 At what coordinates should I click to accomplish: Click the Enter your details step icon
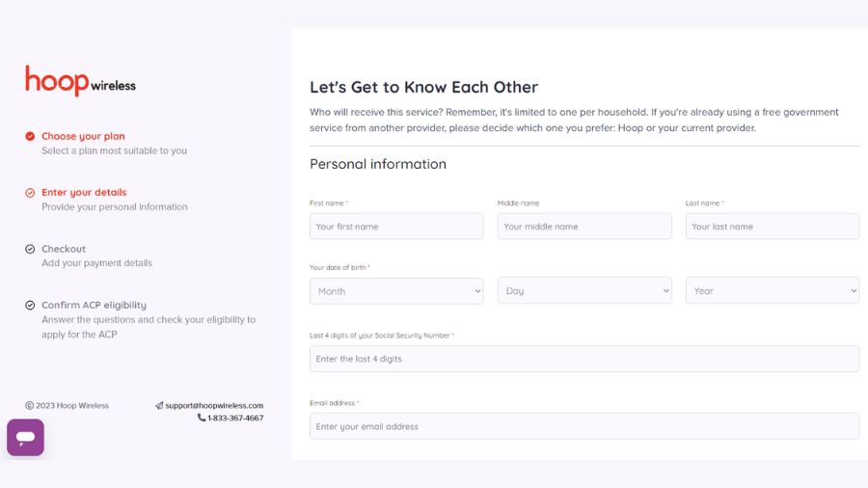[x=30, y=193]
